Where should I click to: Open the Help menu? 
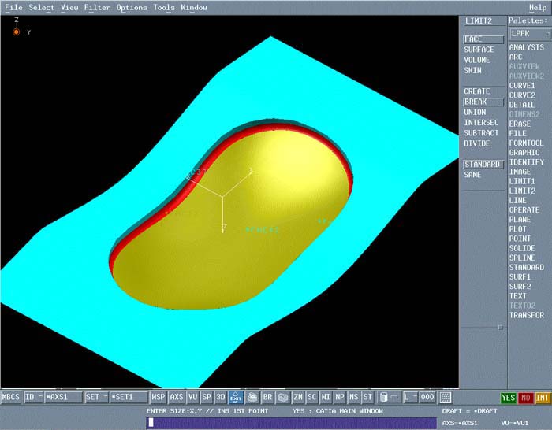(537, 8)
